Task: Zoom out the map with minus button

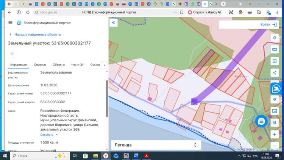Action: click(275, 146)
